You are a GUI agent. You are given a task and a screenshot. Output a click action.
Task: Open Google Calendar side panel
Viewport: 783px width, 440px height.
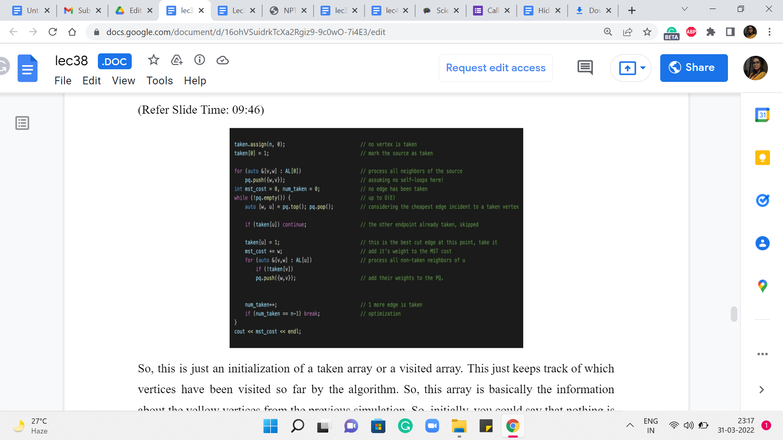[x=762, y=115]
